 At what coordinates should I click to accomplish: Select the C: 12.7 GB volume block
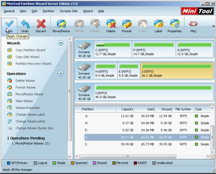[x=113, y=49]
